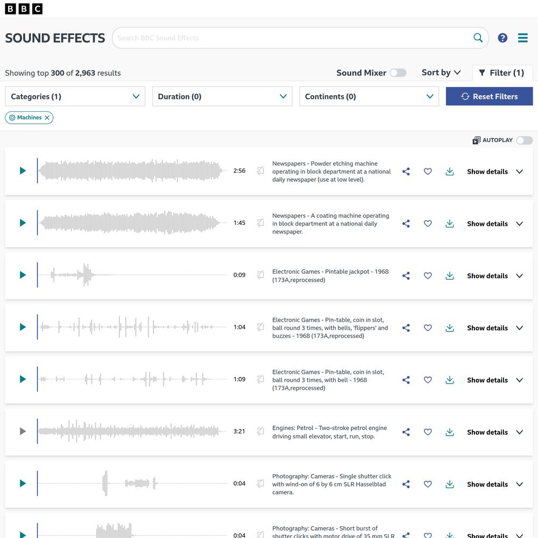Click the search magnifier icon
538x538 pixels.
coord(478,38)
